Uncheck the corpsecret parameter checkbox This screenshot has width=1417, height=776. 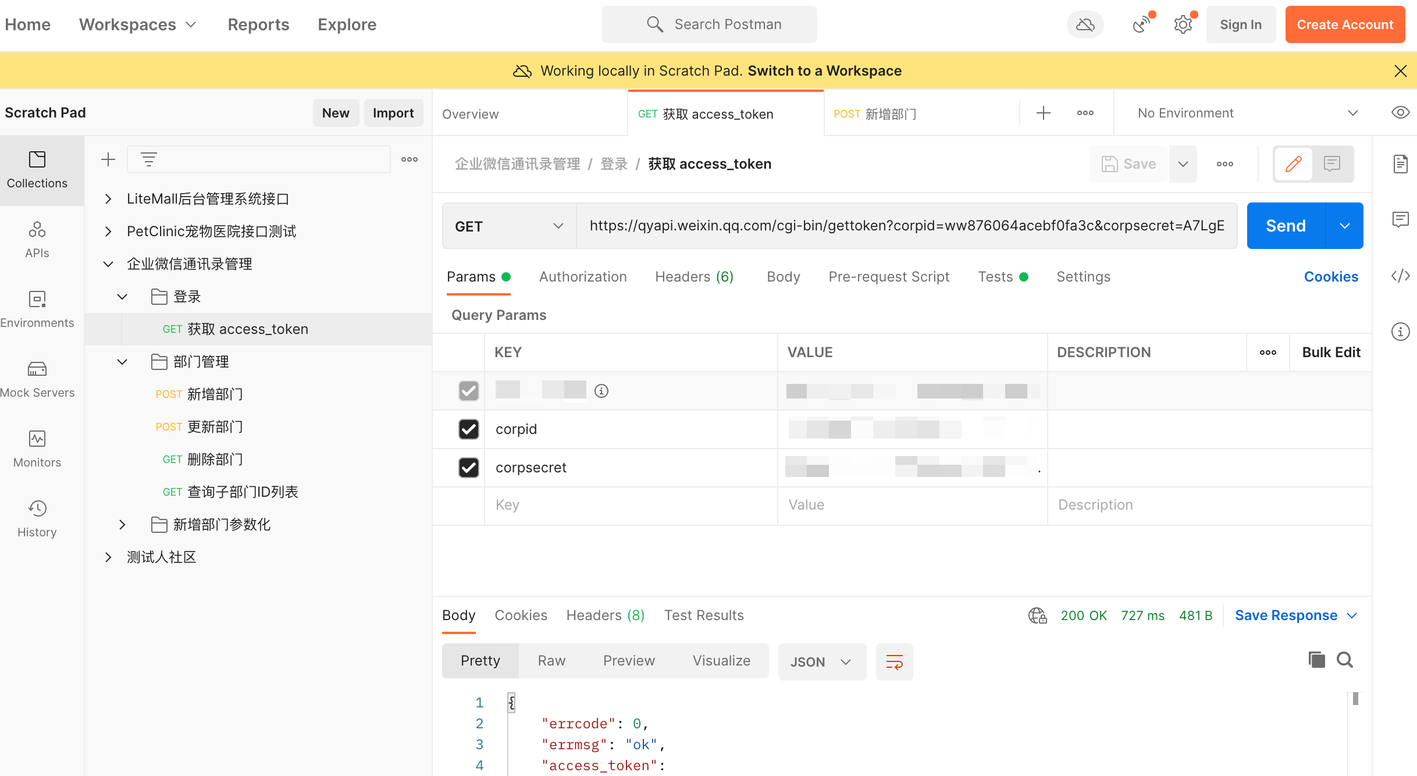pos(469,468)
